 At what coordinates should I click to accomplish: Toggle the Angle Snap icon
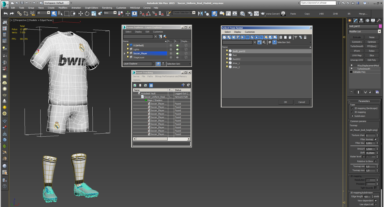[x=148, y=13]
